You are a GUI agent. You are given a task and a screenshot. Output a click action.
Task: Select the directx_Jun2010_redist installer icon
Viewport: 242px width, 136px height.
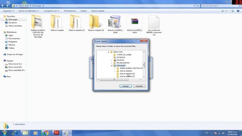[x=115, y=22]
